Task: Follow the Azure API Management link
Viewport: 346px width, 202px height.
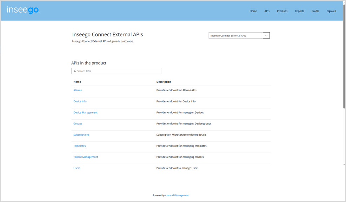Action: [177, 195]
